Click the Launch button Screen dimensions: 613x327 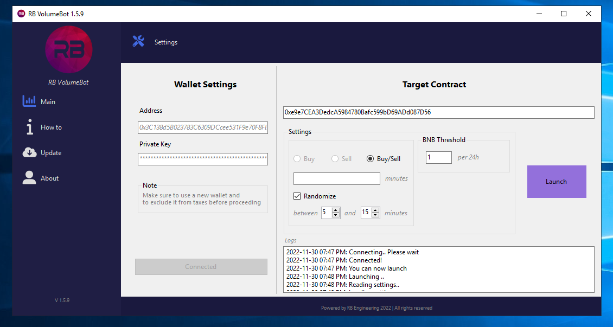coord(557,182)
